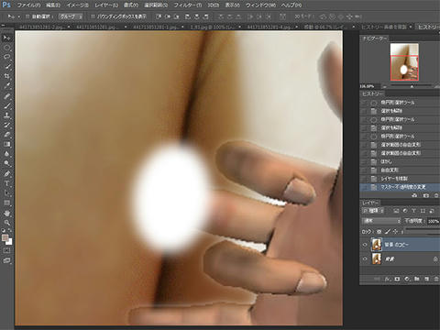Hide the 背景 のコピー layer
This screenshot has width=440, height=330.
[x=365, y=245]
